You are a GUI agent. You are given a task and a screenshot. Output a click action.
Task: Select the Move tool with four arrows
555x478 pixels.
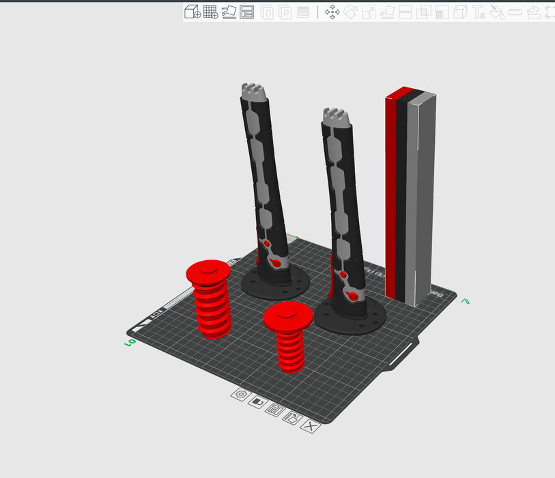click(332, 12)
